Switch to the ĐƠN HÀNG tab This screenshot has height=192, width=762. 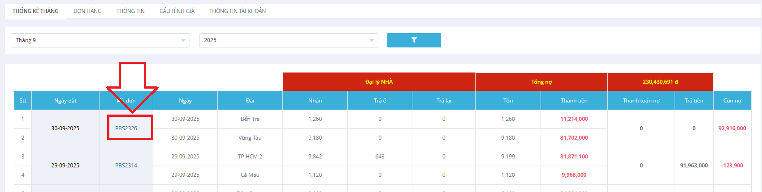87,11
